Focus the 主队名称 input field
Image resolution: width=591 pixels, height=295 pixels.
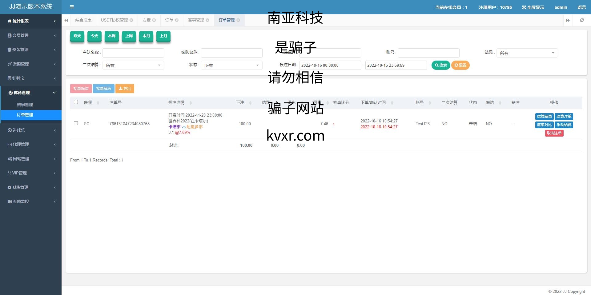coord(133,53)
